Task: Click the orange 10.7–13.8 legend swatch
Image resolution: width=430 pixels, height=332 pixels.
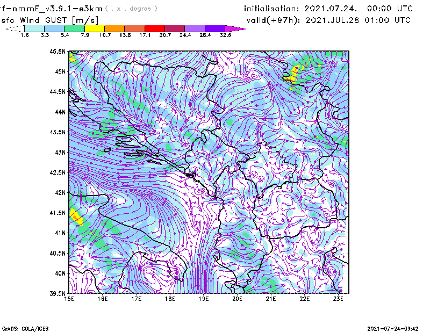Action: coord(114,28)
